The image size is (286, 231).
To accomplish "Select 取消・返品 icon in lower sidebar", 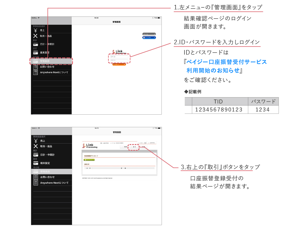I will pyautogui.click(x=35, y=146).
